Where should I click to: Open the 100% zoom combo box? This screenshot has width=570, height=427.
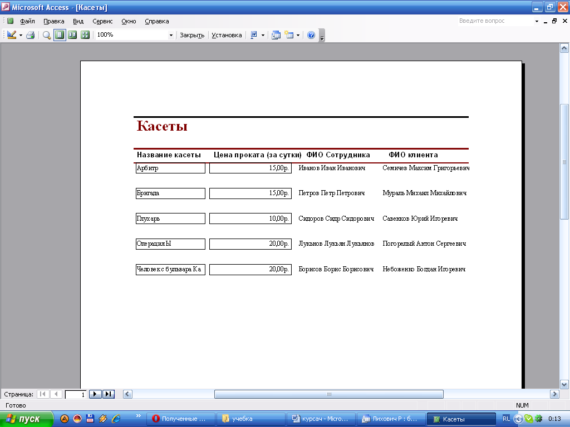tap(135, 35)
